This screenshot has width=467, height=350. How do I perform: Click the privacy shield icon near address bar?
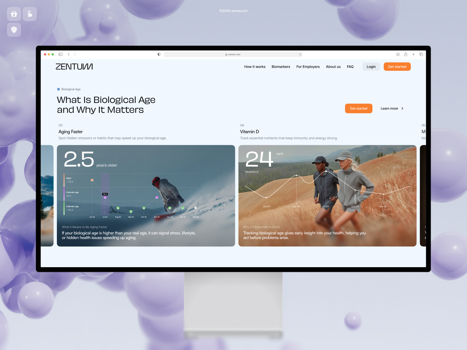pyautogui.click(x=159, y=54)
